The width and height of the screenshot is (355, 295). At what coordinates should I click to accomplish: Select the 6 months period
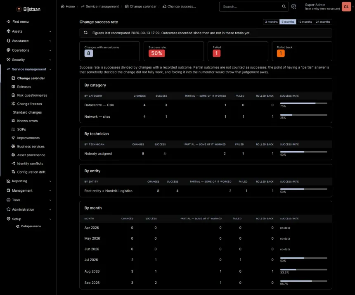288,22
